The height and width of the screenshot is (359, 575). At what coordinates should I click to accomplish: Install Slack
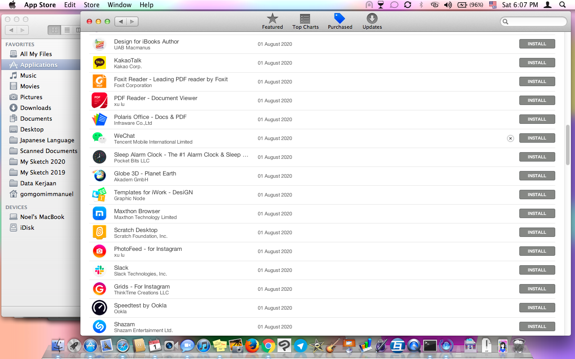[537, 270]
